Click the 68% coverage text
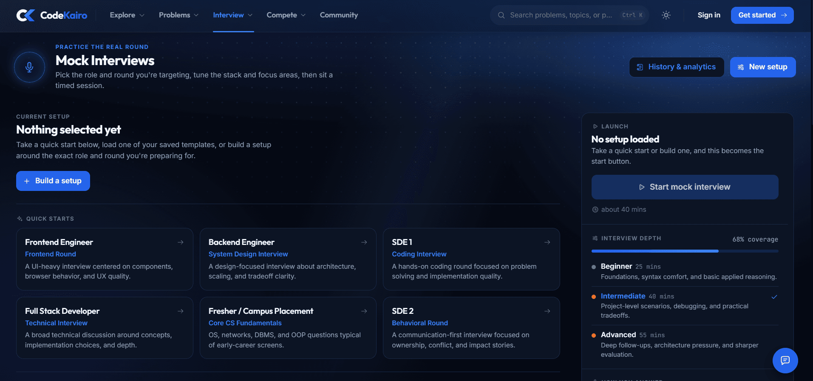813x381 pixels. (755, 239)
